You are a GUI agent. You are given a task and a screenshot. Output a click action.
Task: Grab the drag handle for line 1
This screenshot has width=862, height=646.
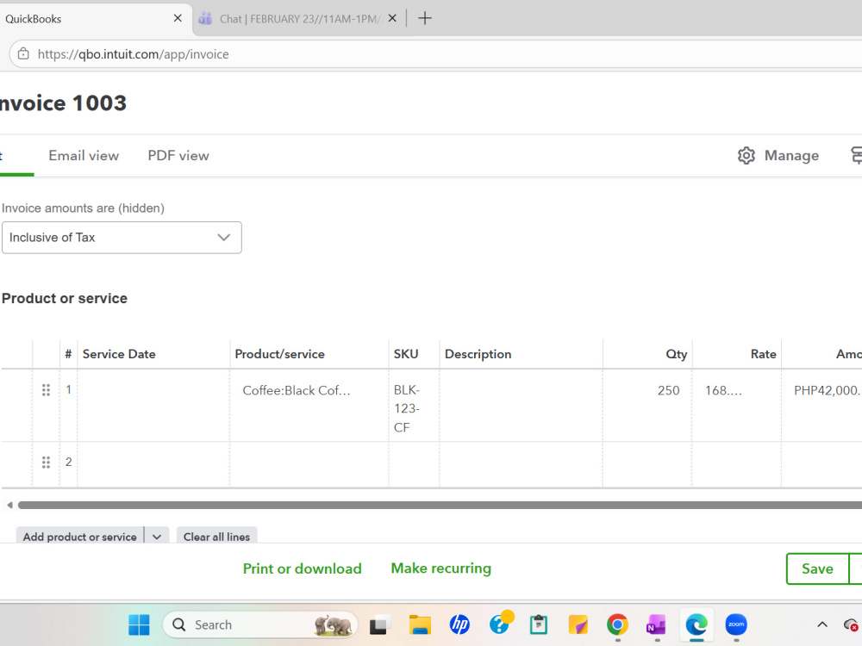tap(47, 390)
